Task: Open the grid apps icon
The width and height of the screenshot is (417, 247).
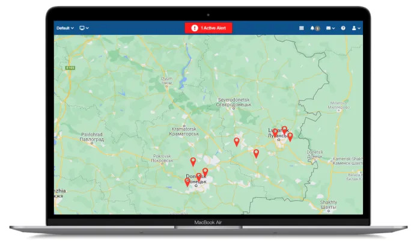Action: pos(301,28)
